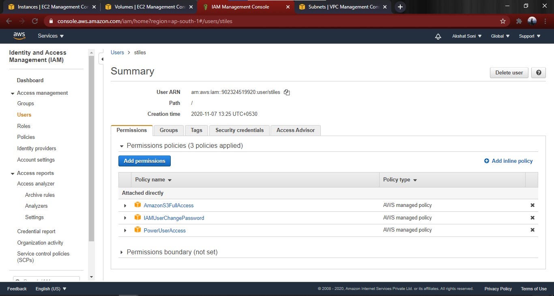Copy the User ARN with copy icon
554x296 pixels.
tap(287, 92)
